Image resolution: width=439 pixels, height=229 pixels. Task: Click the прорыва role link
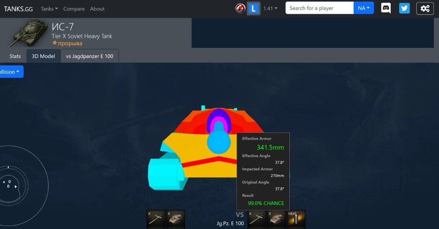68,43
